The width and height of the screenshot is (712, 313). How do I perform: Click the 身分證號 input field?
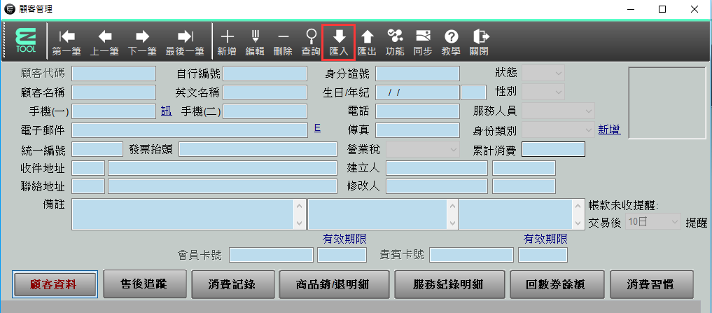coord(417,73)
